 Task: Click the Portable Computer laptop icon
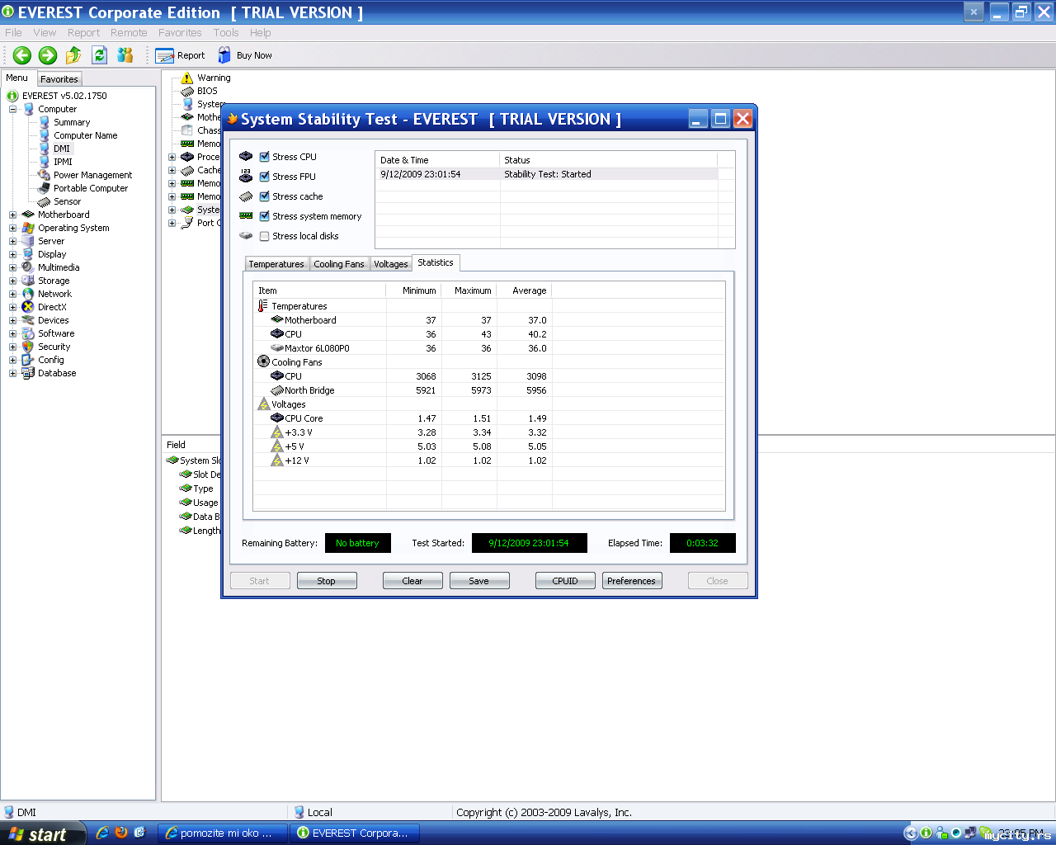click(x=45, y=188)
